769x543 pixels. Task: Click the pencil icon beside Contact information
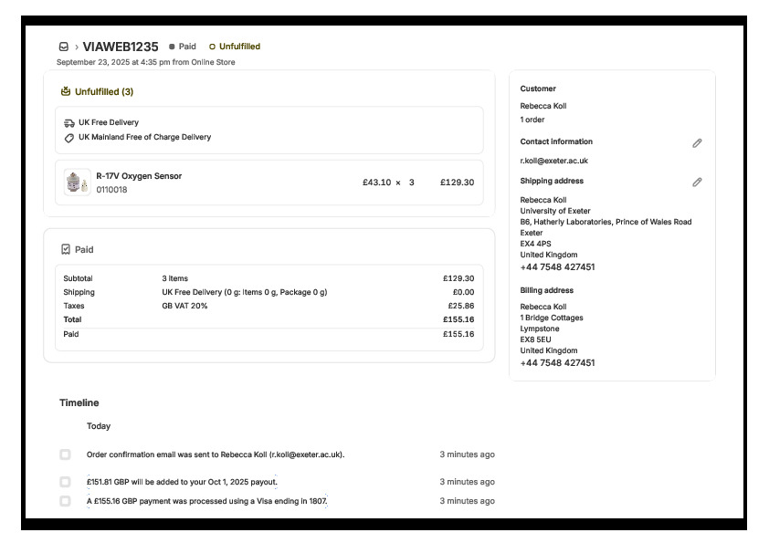(697, 143)
